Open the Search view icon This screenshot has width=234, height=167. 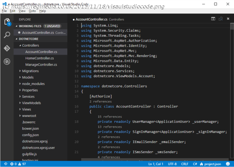[x=7, y=35]
